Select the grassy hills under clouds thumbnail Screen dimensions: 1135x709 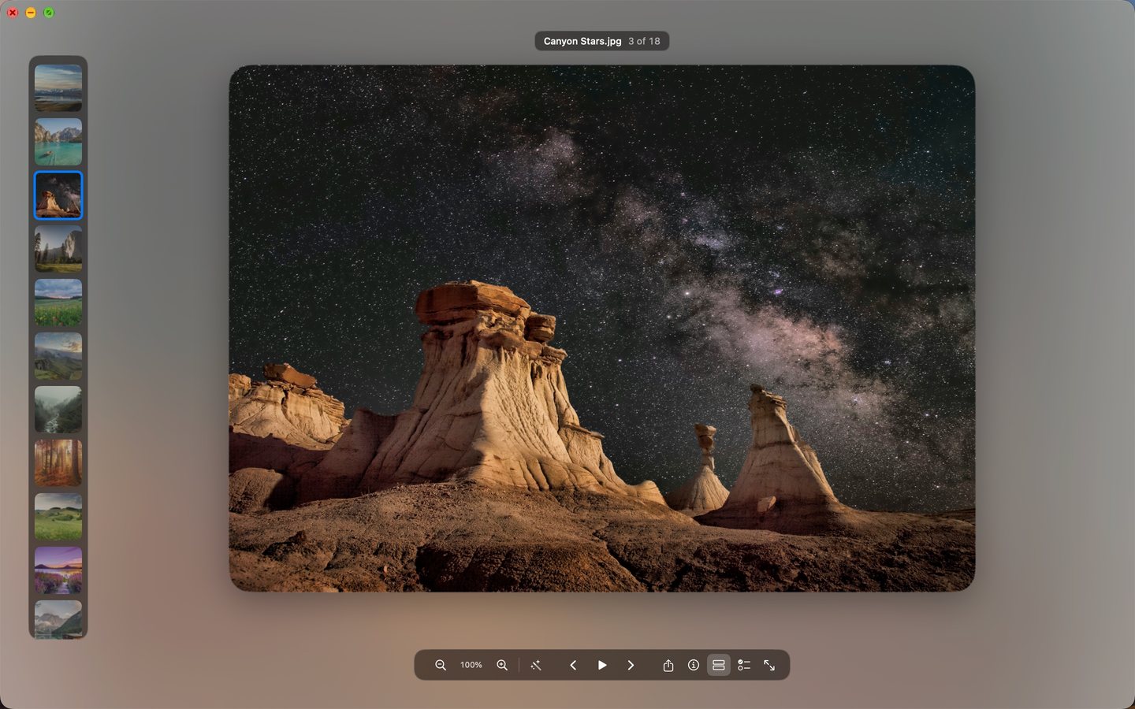click(58, 517)
